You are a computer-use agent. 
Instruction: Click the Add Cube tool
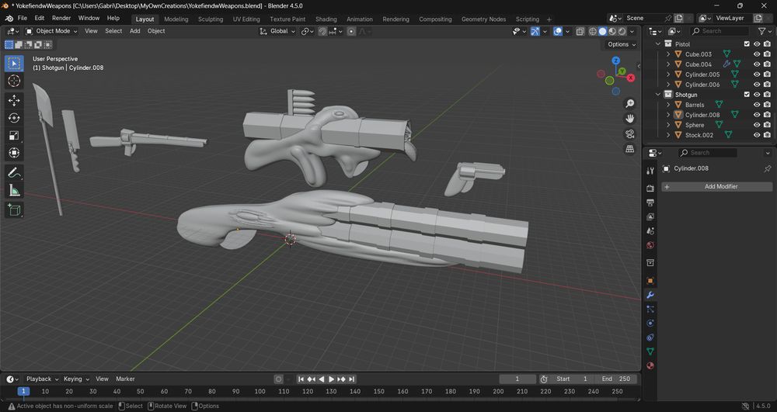point(14,209)
